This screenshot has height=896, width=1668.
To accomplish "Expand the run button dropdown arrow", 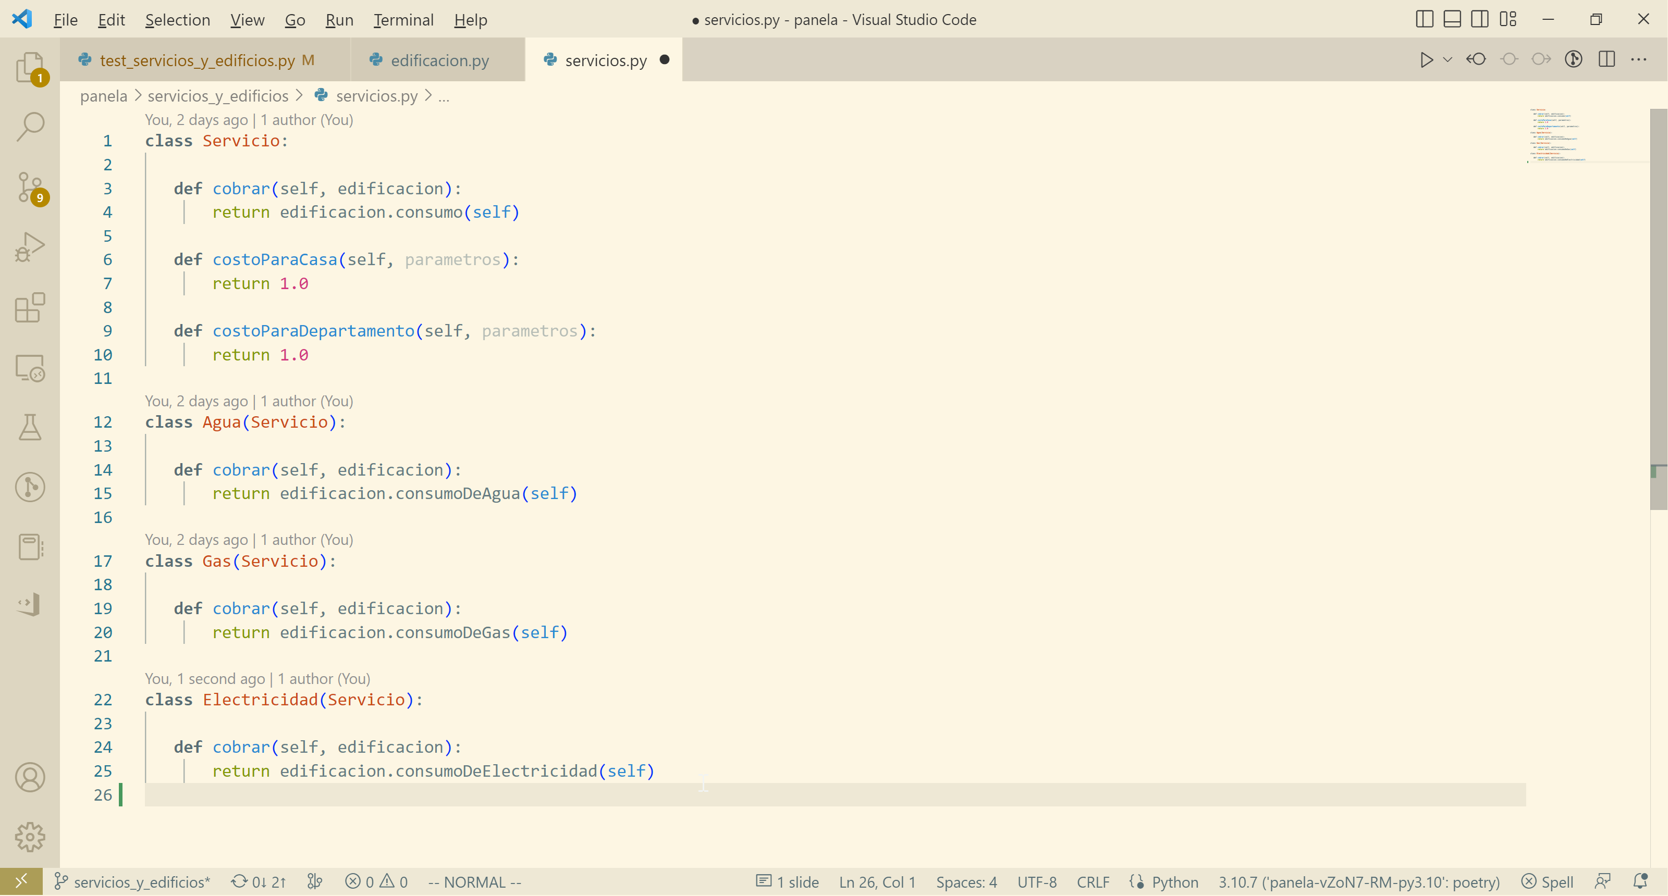I will [1448, 59].
